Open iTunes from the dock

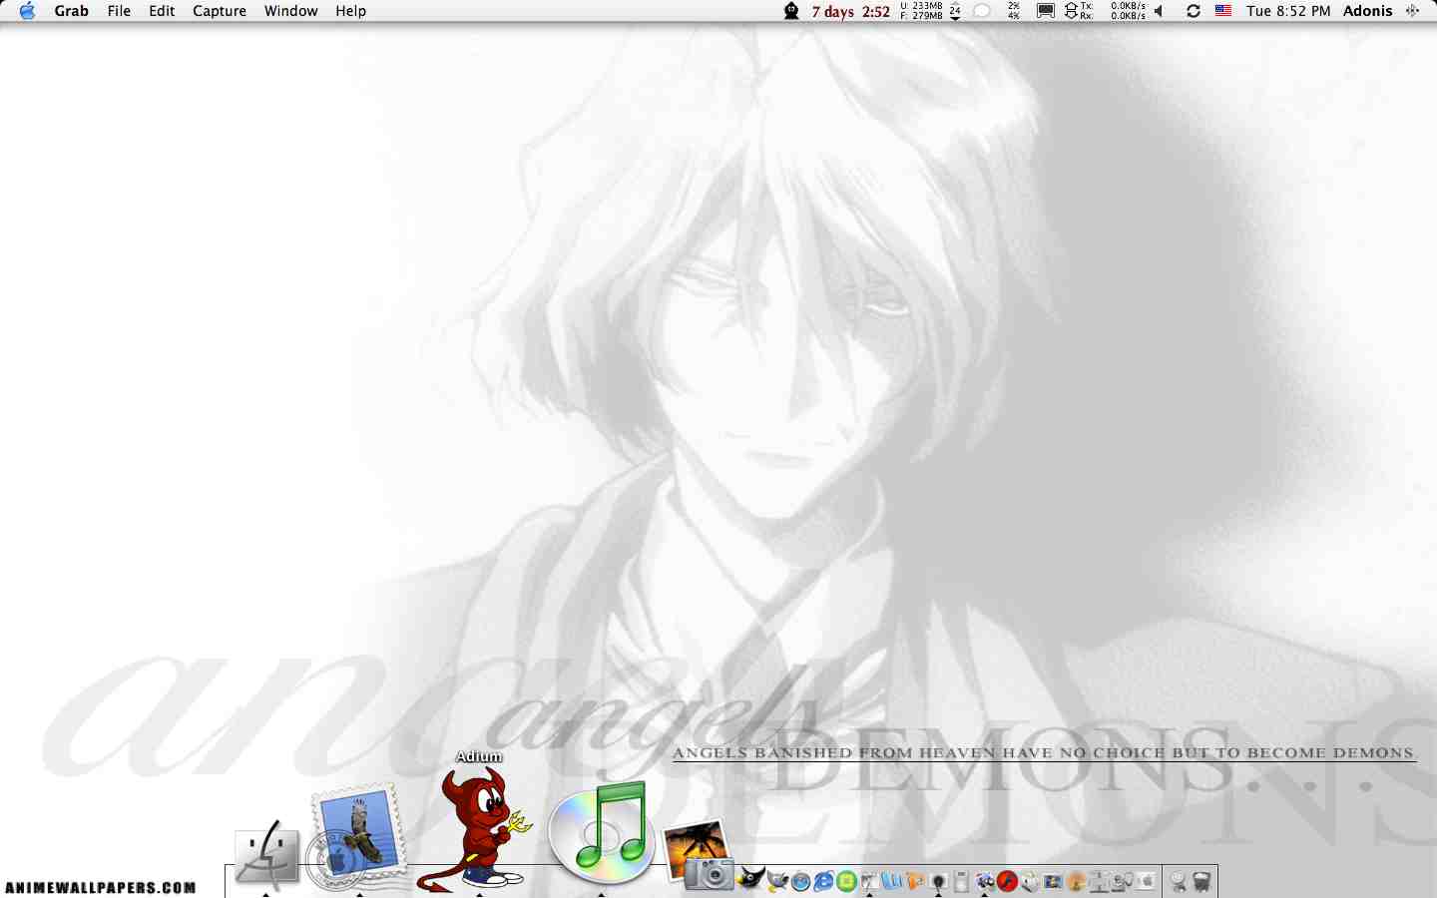(601, 832)
